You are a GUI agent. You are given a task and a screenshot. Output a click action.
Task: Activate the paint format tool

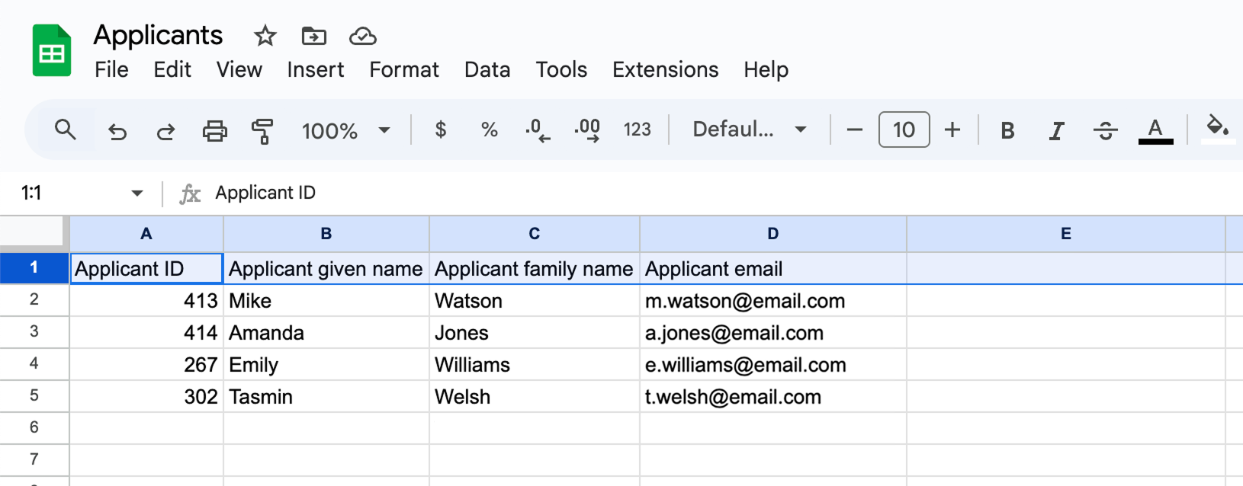click(262, 131)
